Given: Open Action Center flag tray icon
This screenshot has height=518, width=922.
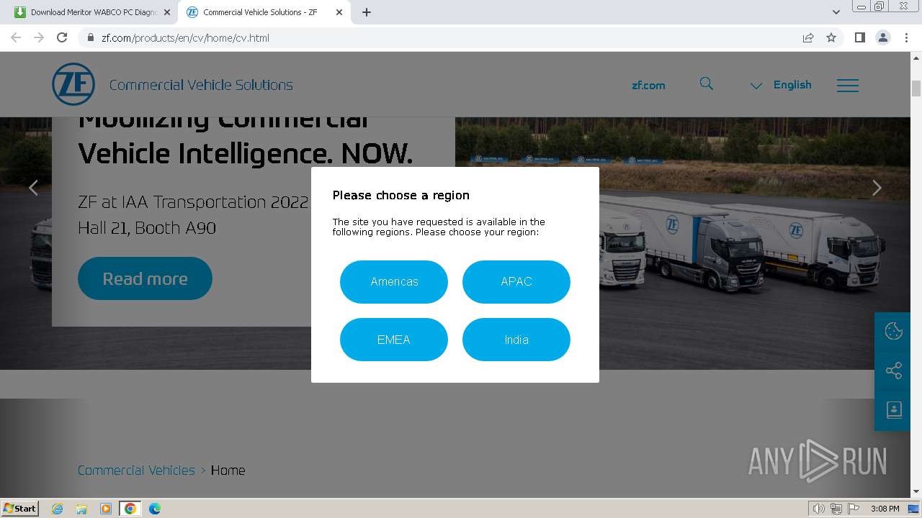Looking at the screenshot, I should click(854, 509).
